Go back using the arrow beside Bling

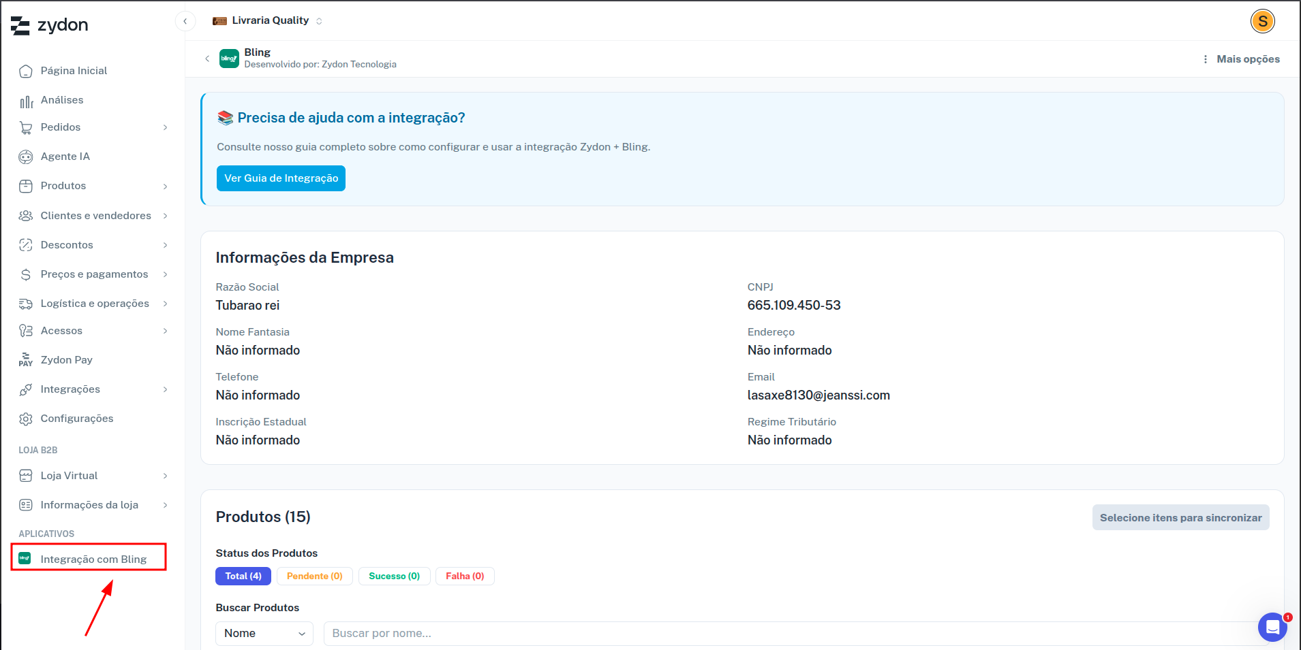tap(207, 59)
